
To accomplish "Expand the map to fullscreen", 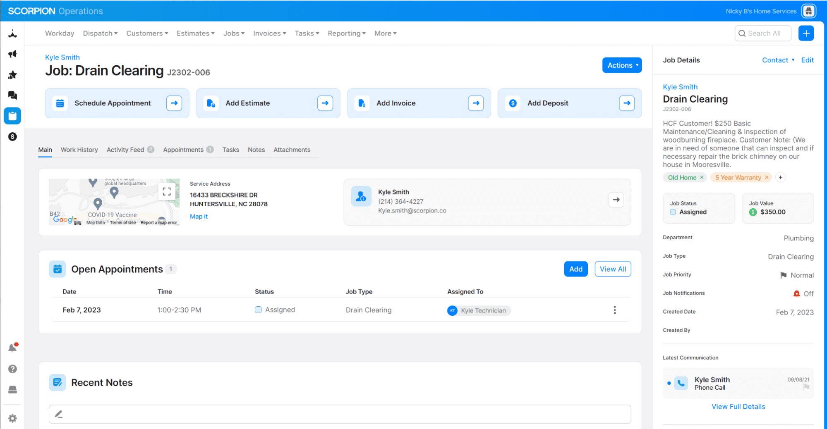I will click(x=167, y=191).
